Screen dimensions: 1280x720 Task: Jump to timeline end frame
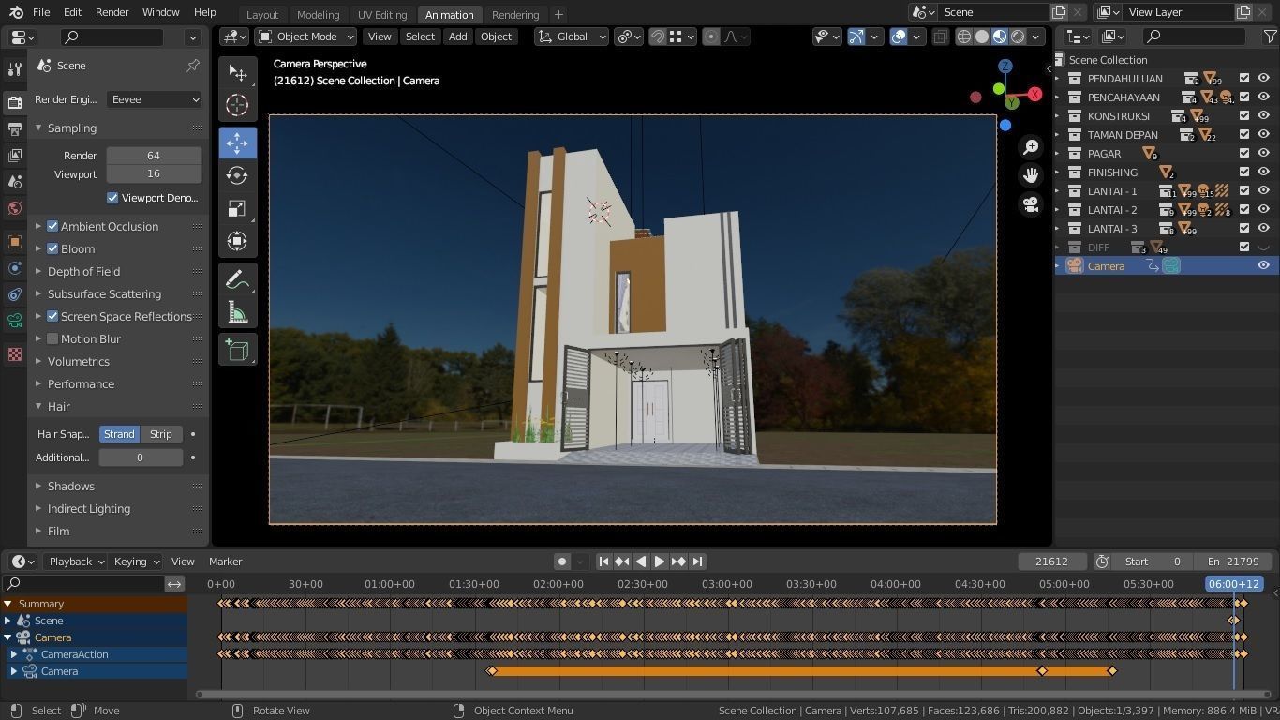697,562
